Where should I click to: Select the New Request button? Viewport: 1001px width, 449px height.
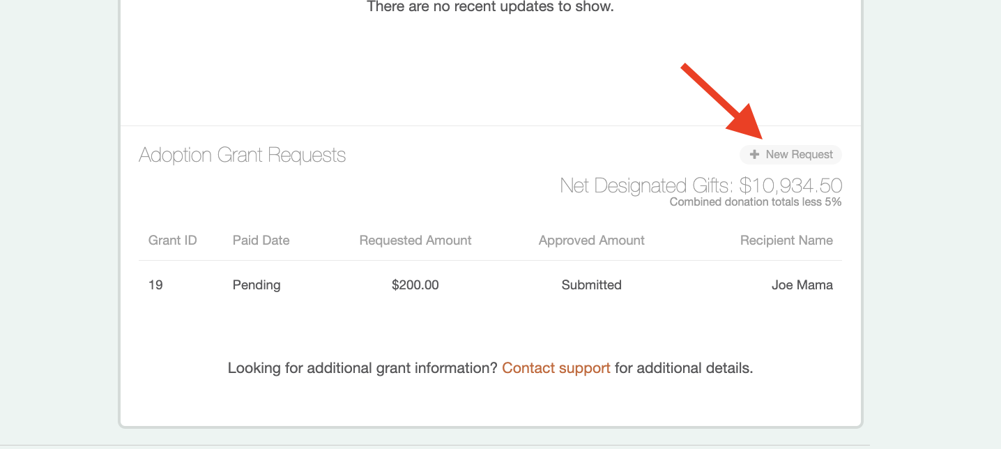coord(790,154)
